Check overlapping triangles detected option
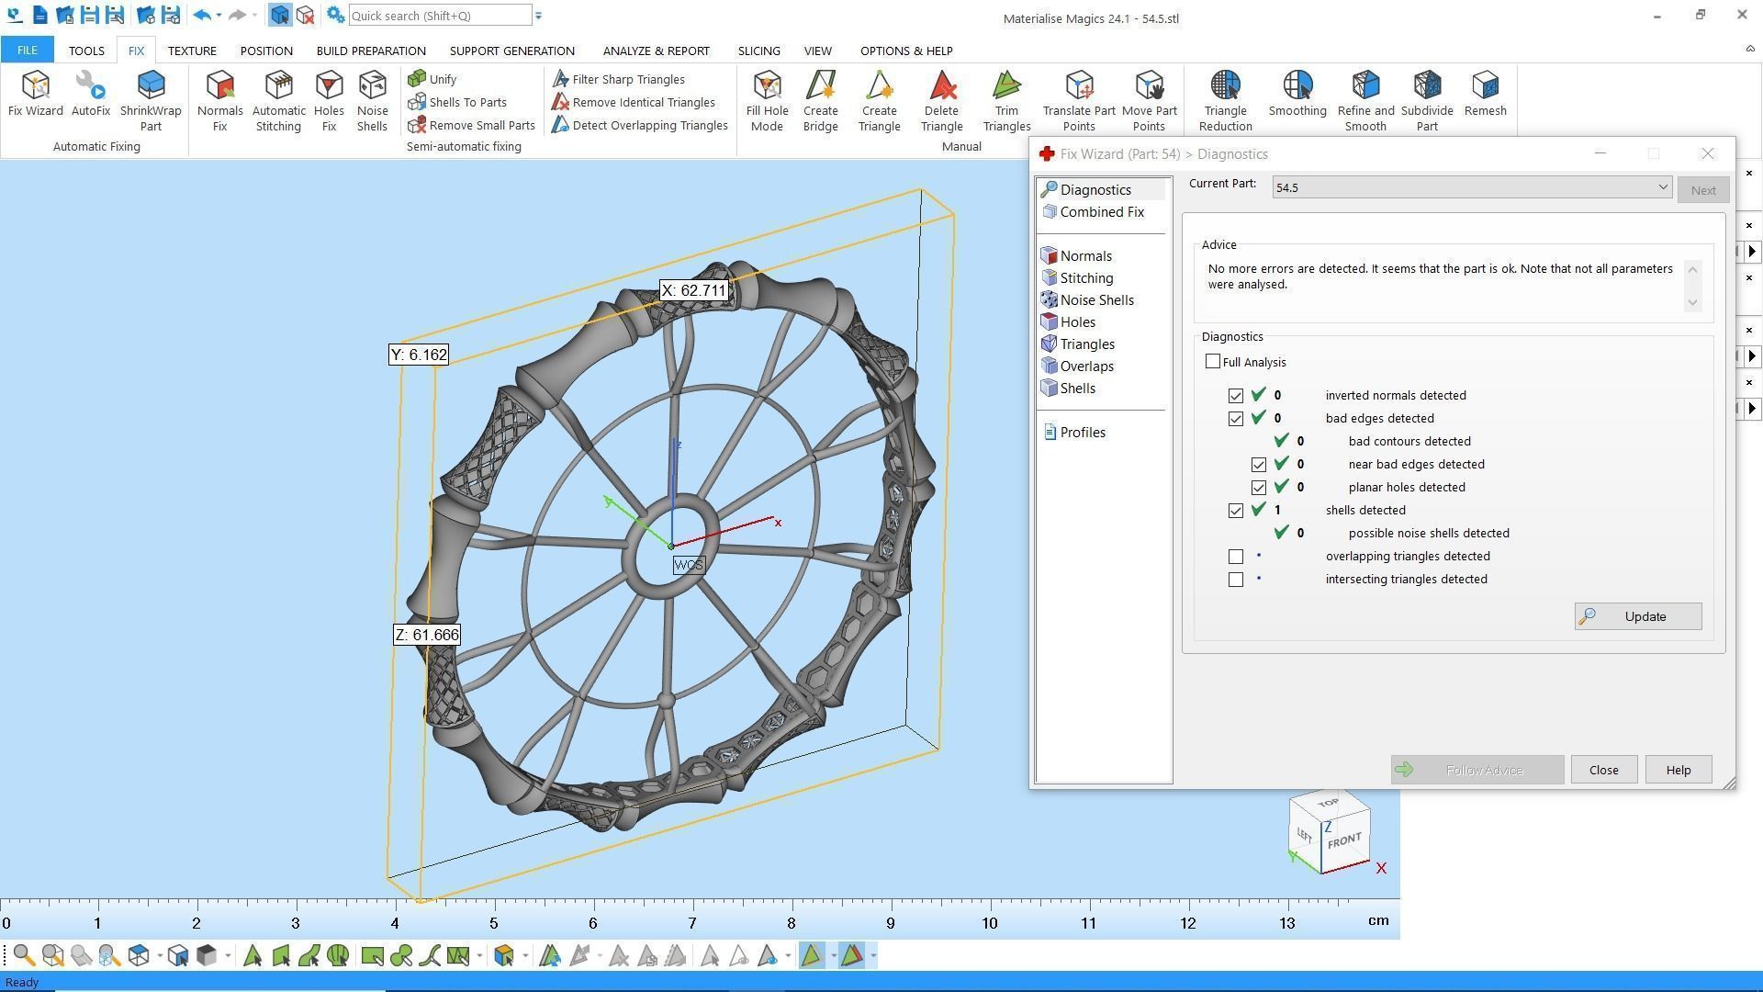This screenshot has width=1763, height=992. tap(1236, 557)
